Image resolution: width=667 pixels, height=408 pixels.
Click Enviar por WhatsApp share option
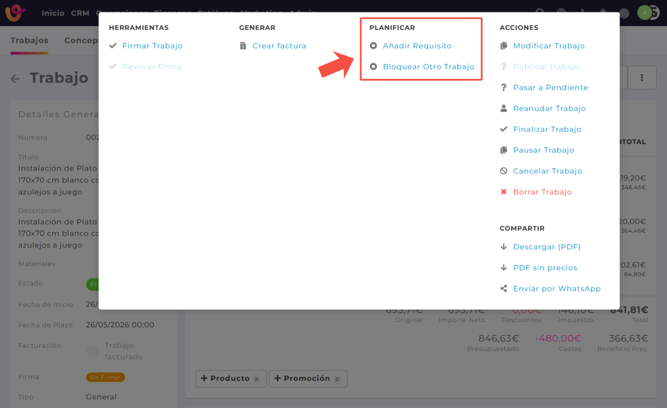coord(556,289)
